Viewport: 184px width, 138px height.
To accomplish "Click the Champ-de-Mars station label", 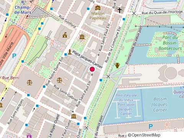I will 23,10.
